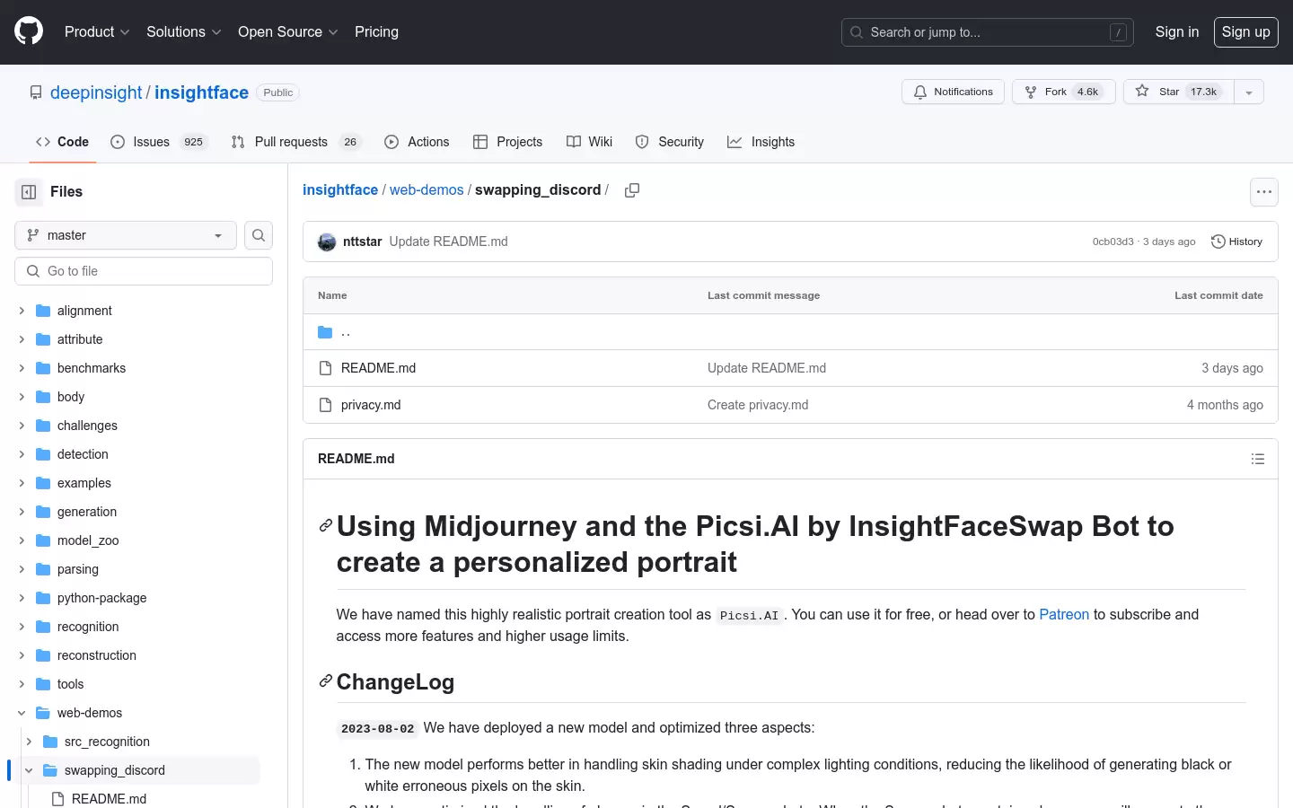Click the Sign up button
Screen dimensions: 1293x808
[1246, 31]
